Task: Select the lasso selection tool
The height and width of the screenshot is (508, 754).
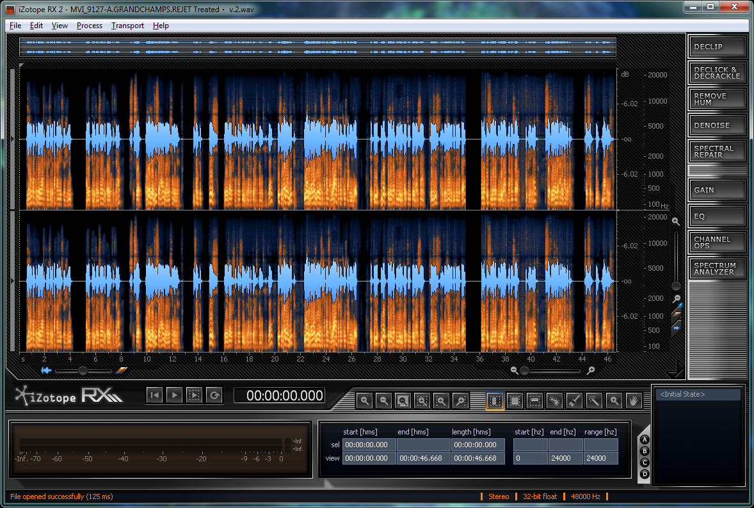Action: point(554,401)
